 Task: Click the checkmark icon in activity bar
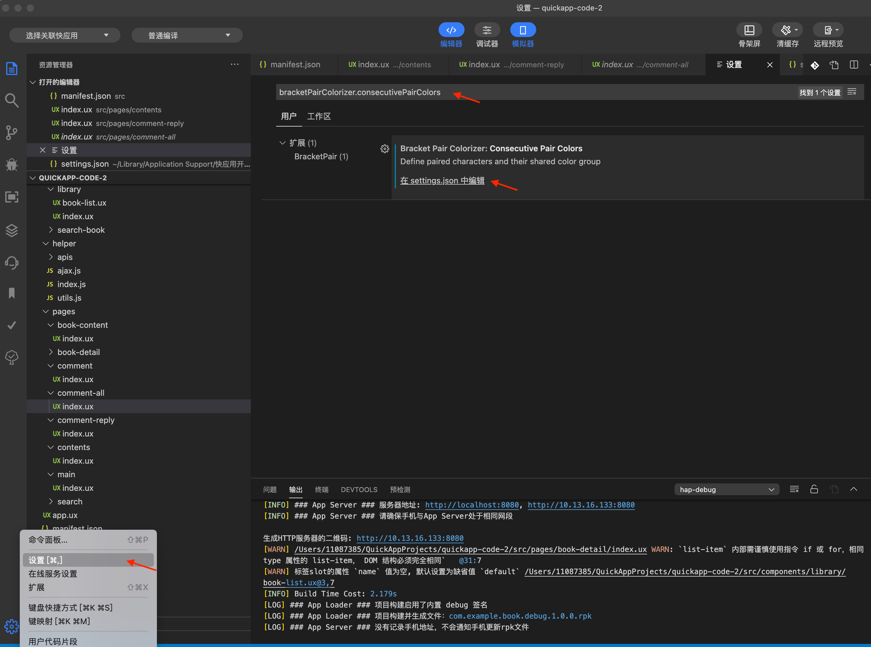12,325
